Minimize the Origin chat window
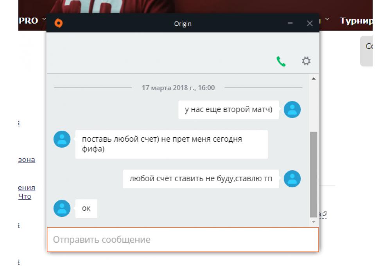Image resolution: width=391 pixels, height=274 pixels. pos(290,23)
